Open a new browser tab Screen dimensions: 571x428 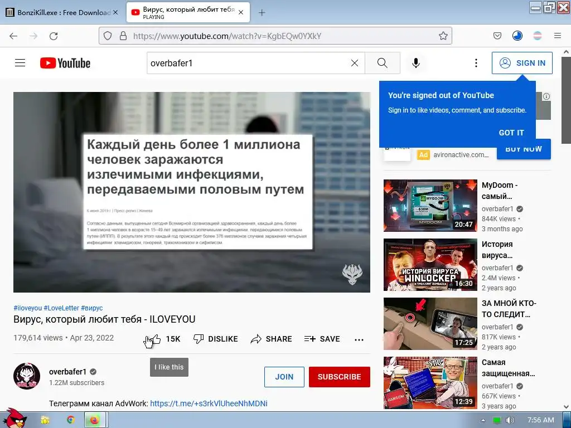262,13
